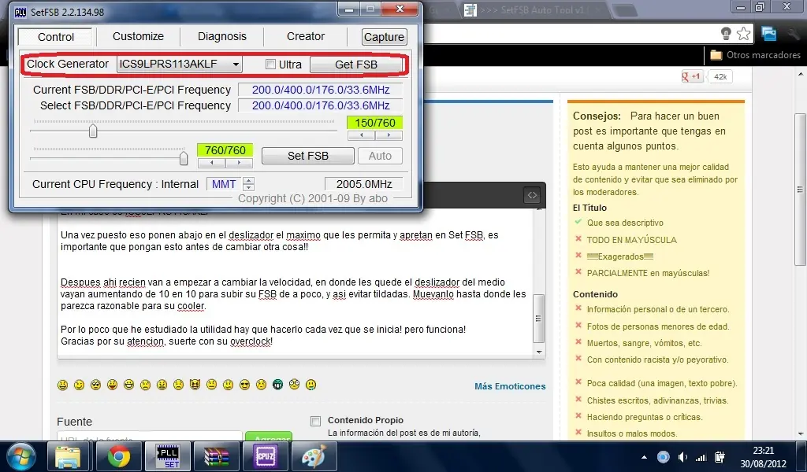Insert the big grin emoticon
The height and width of the screenshot is (472, 807).
pyautogui.click(x=128, y=385)
